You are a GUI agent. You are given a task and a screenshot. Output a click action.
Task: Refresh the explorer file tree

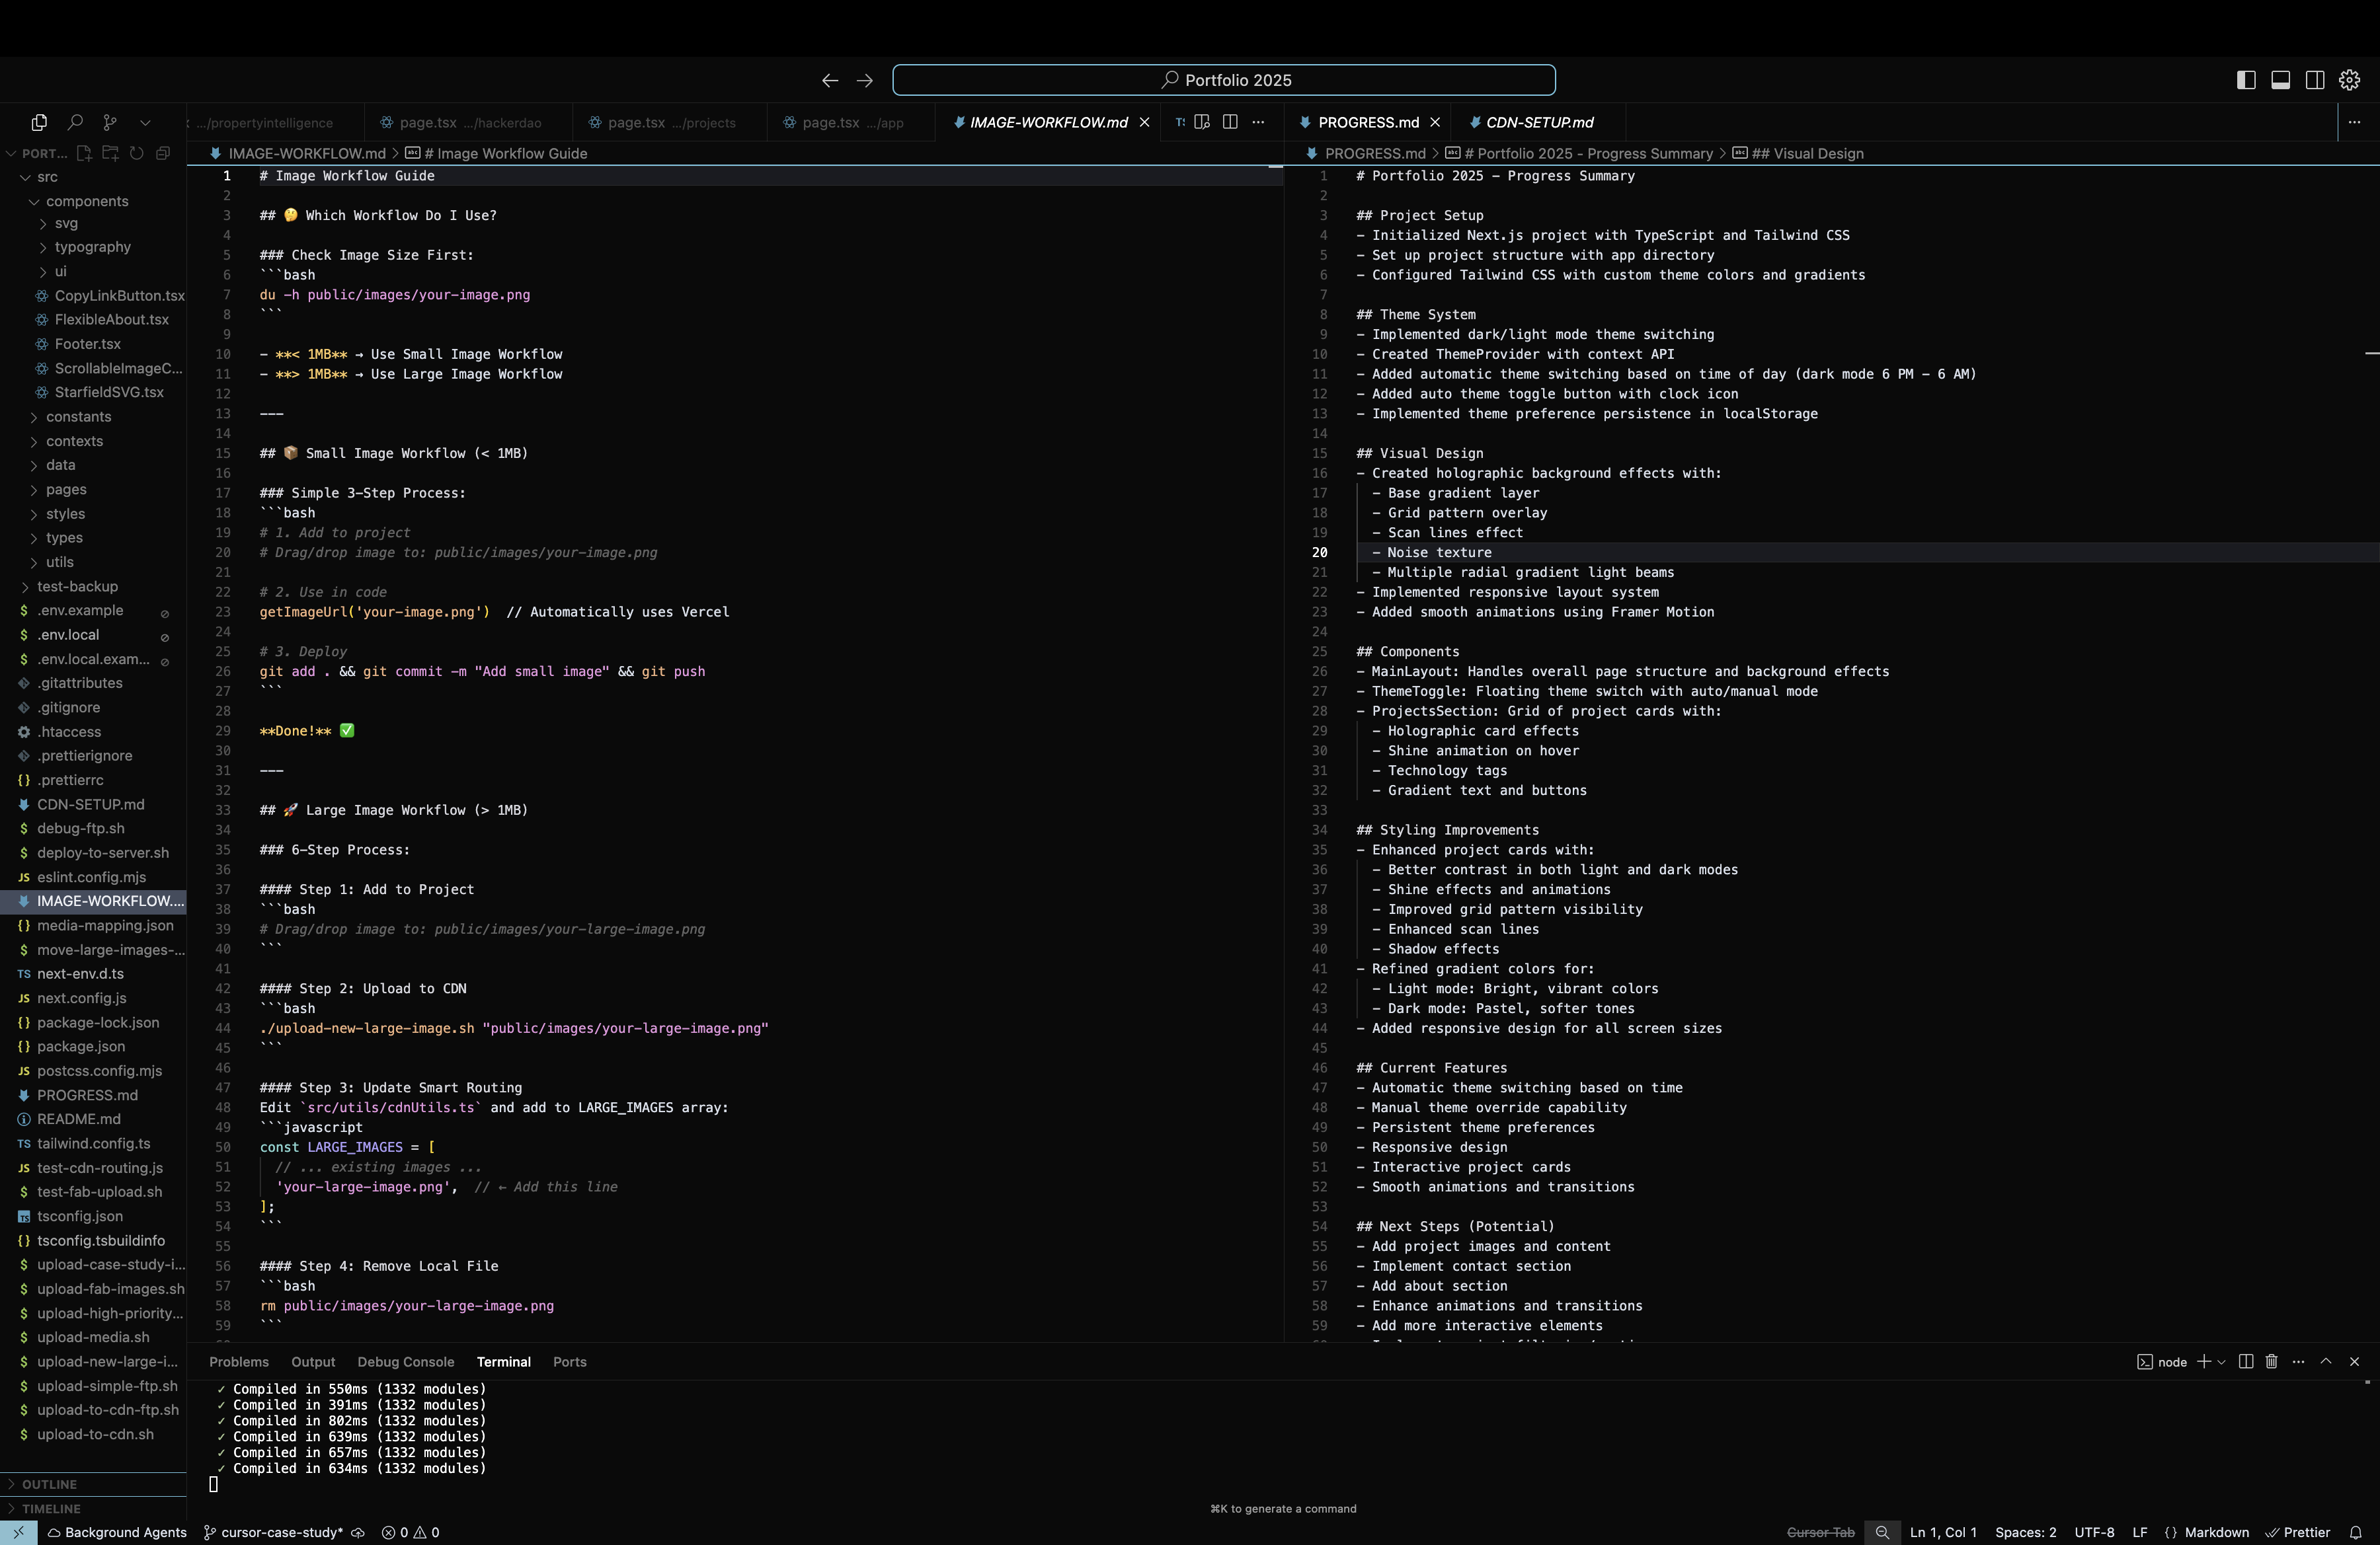pos(136,153)
